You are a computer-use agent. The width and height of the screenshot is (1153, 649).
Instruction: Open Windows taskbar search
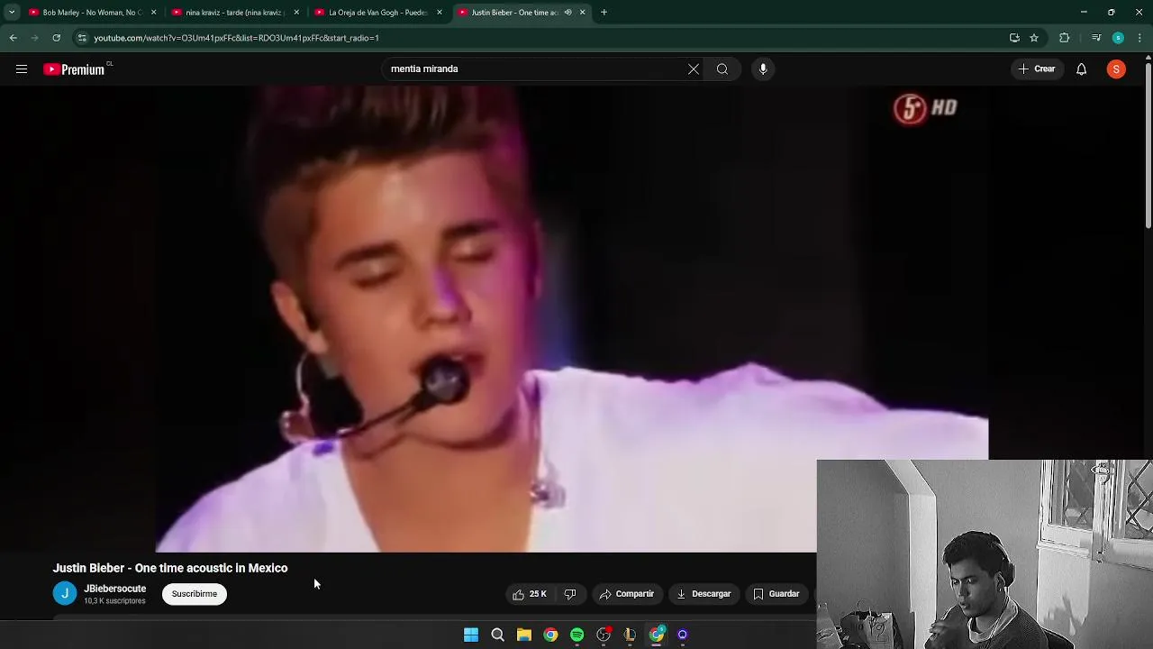click(x=497, y=635)
